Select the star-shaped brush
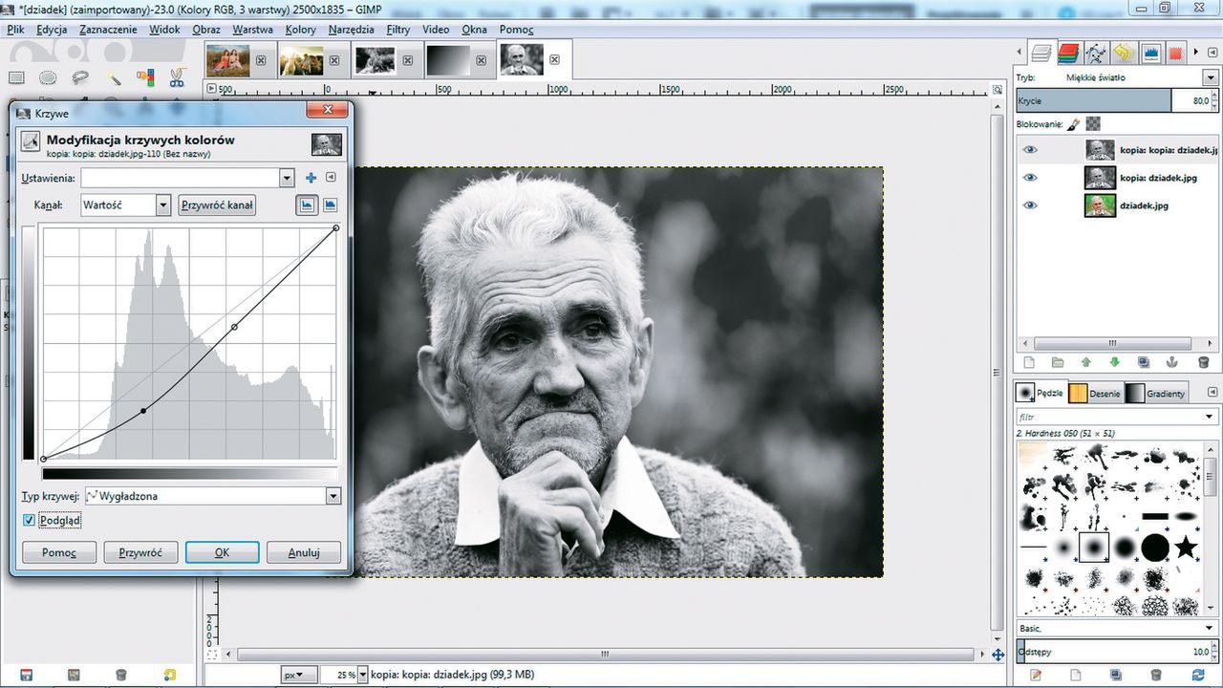Image resolution: width=1223 pixels, height=688 pixels. (x=1186, y=547)
